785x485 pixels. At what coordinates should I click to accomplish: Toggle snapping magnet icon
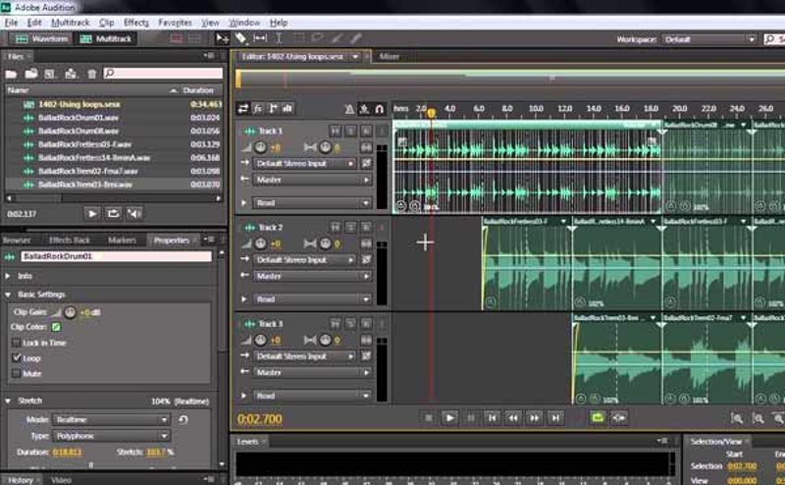(380, 109)
